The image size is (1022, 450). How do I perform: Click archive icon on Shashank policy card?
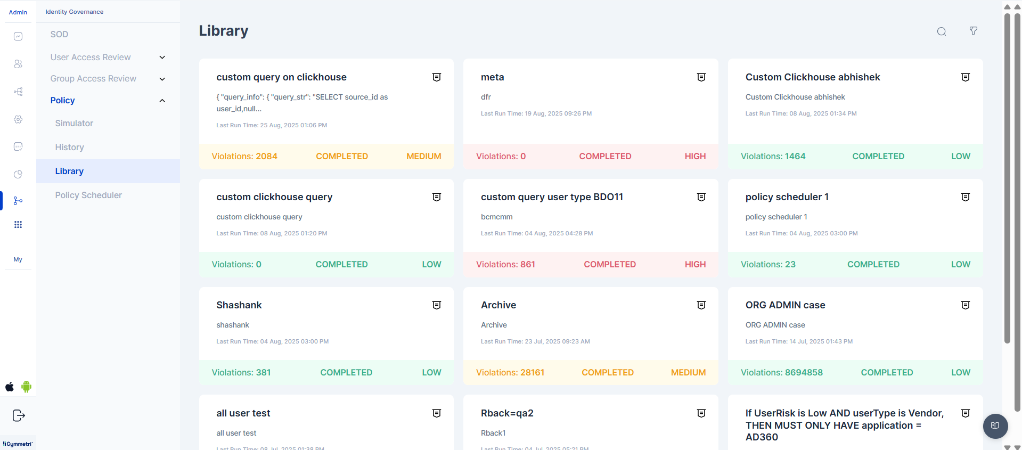pos(436,305)
